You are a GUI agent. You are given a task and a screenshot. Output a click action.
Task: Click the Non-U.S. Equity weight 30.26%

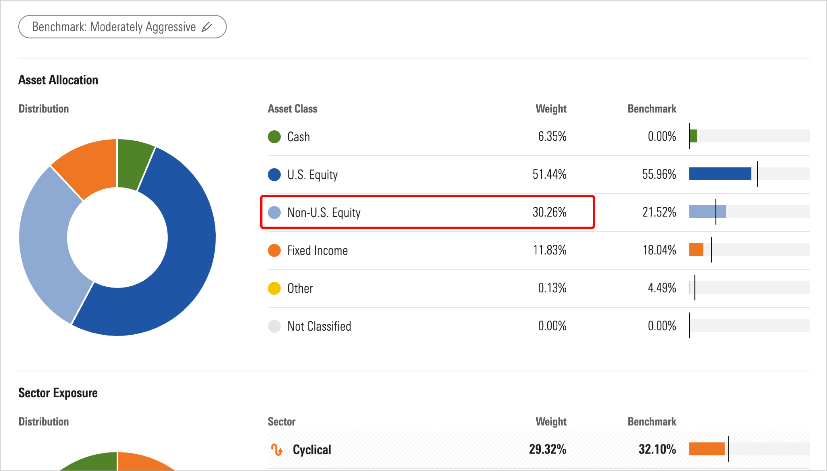coord(550,212)
